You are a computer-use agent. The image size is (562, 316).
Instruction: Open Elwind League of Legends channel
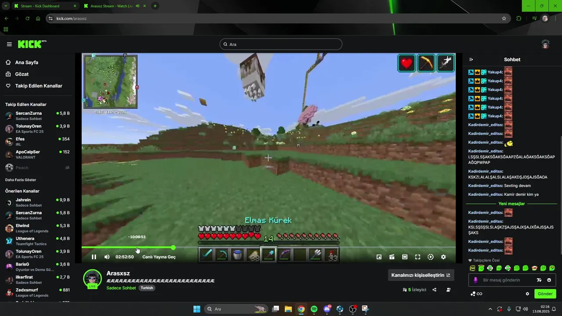click(x=37, y=228)
